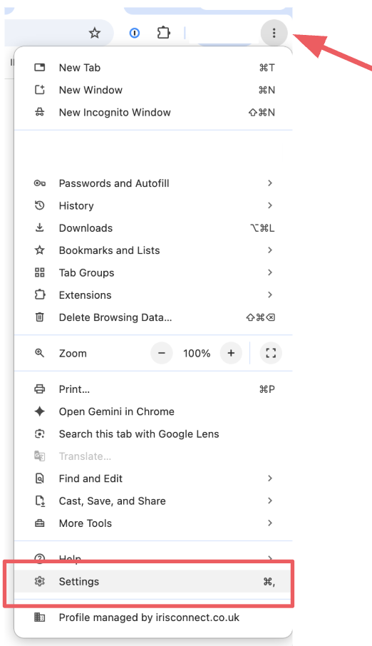The image size is (372, 646).
Task: Click the Find and Edit document icon
Action: tap(39, 478)
